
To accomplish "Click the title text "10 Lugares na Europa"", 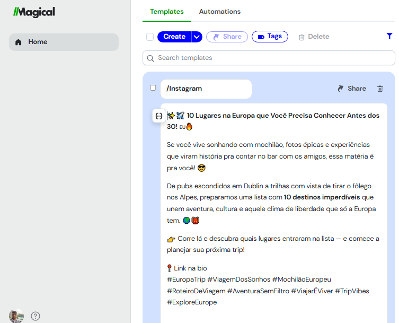I will [221, 116].
